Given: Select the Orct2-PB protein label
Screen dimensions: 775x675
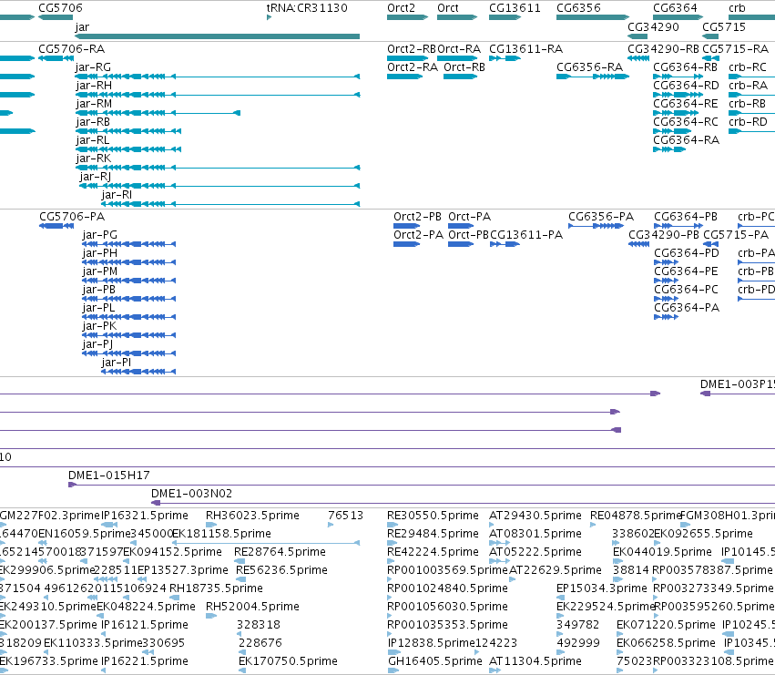Looking at the screenshot, I should 417,217.
